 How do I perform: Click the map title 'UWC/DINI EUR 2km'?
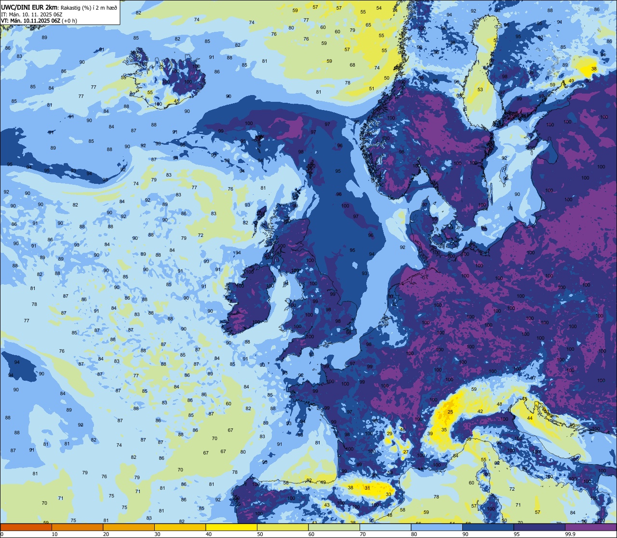pyautogui.click(x=29, y=7)
